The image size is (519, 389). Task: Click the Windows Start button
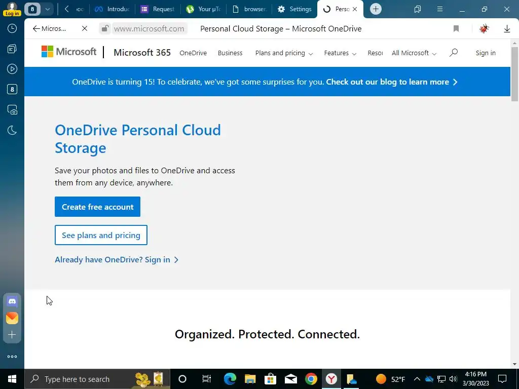(12, 379)
